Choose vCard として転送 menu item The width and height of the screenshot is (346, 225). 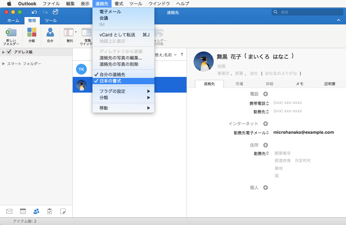[x=123, y=35]
